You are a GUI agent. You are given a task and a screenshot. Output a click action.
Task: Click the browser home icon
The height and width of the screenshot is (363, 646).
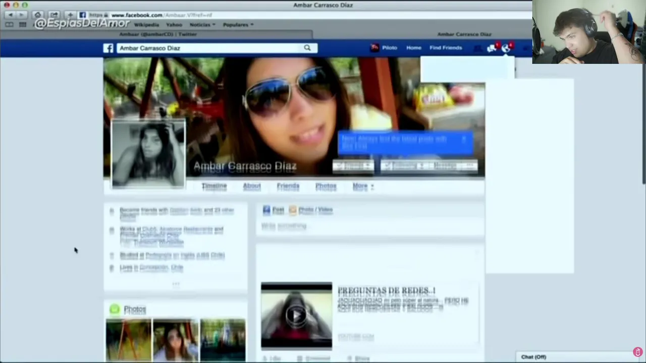click(x=38, y=15)
